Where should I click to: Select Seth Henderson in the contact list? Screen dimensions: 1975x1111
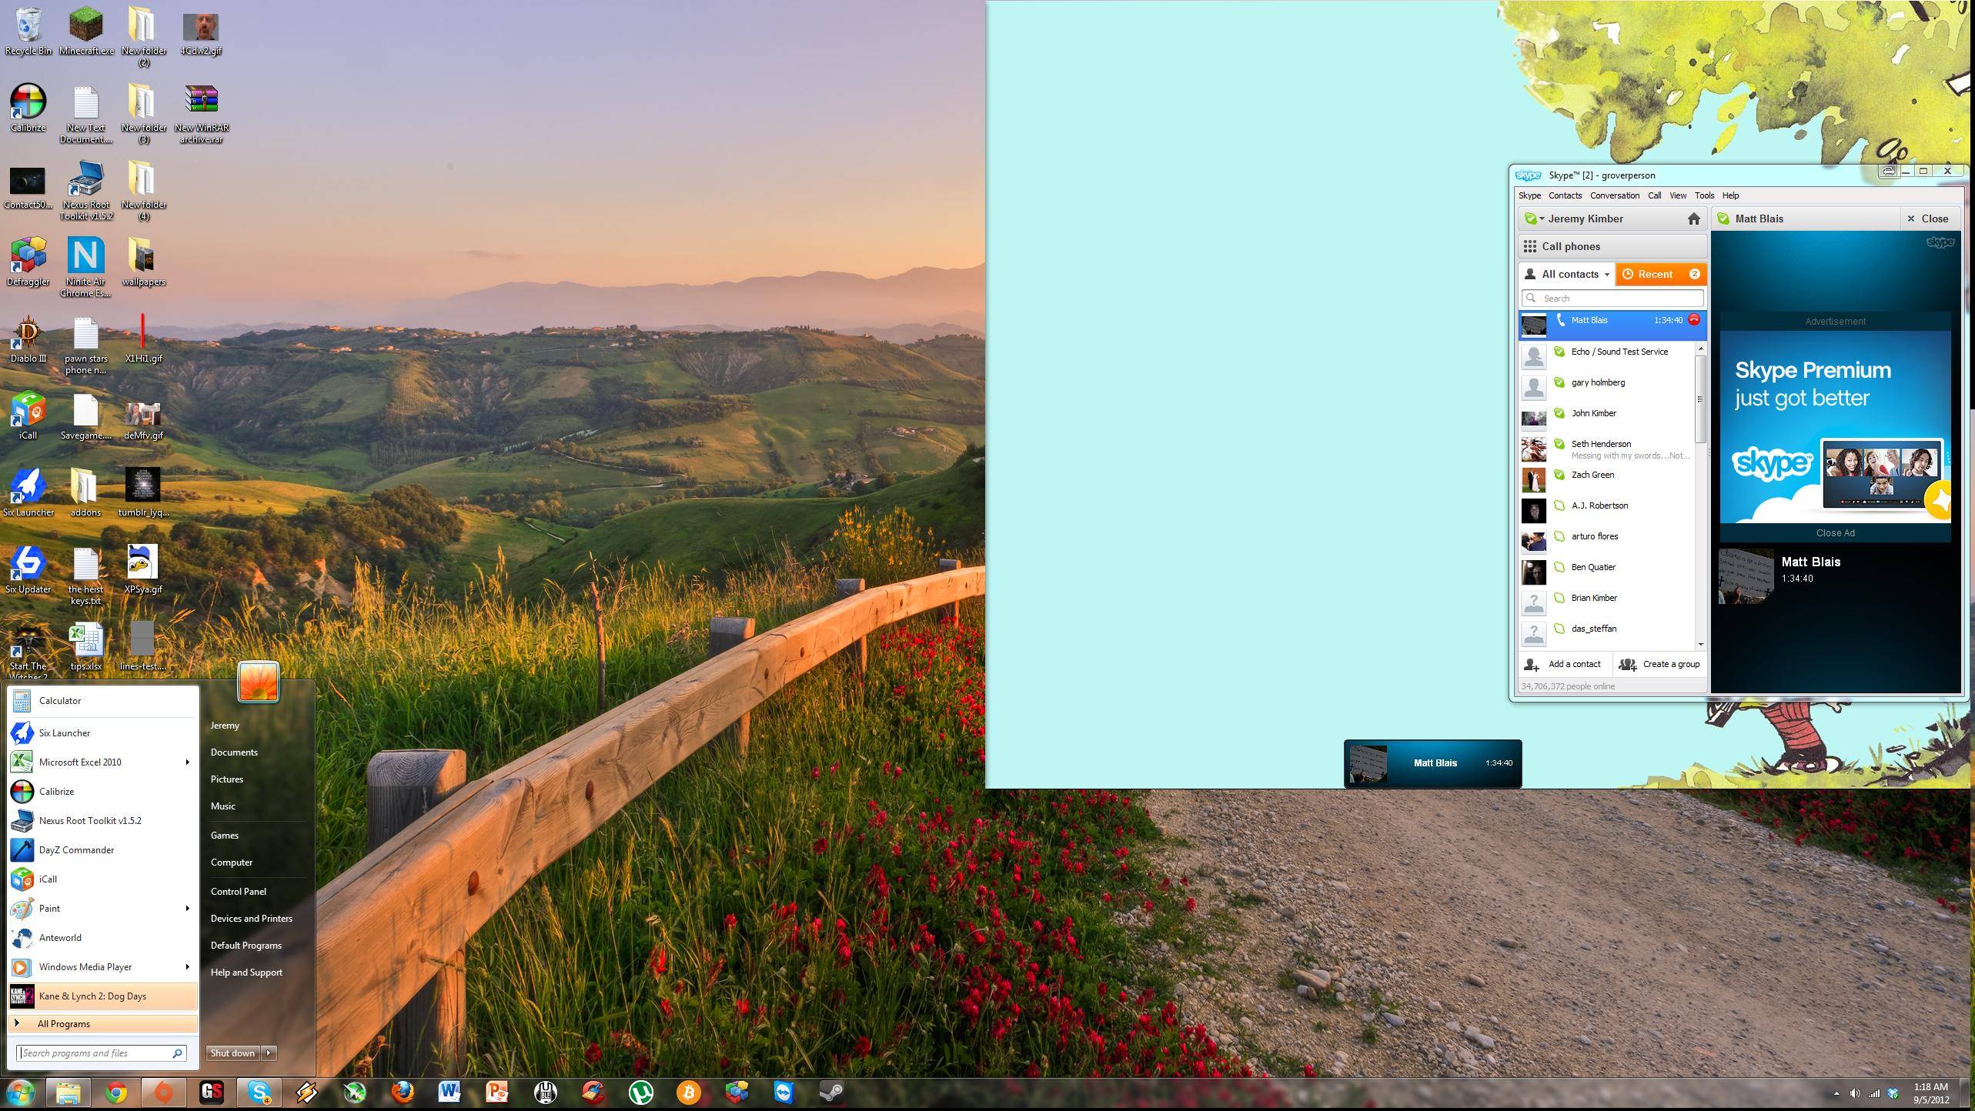(x=1607, y=449)
